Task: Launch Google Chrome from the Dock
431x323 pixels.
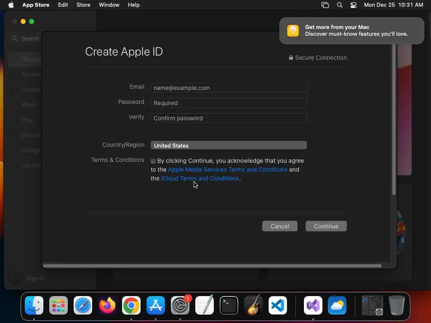Action: (x=131, y=305)
